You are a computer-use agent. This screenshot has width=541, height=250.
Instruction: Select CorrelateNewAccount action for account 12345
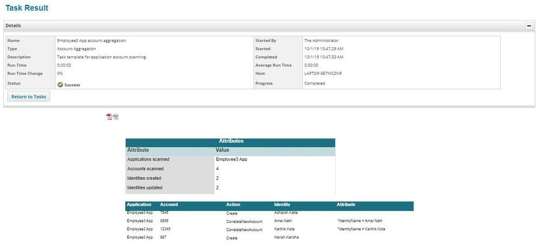click(x=244, y=229)
